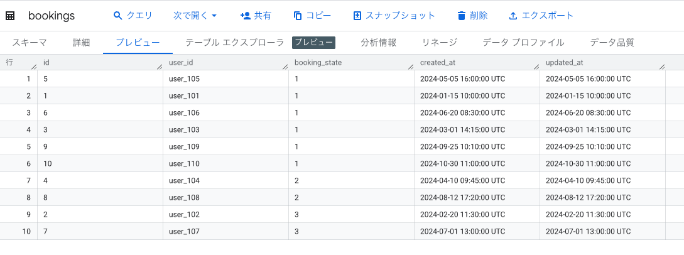Click the upload icon beside エクスポート
Image resolution: width=684 pixels, height=255 pixels.
pos(513,16)
